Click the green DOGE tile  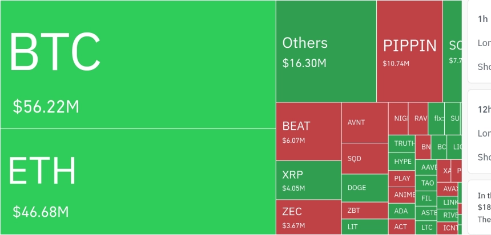click(x=364, y=188)
